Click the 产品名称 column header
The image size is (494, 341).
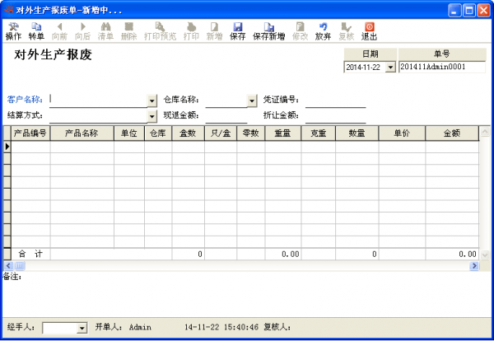pos(82,133)
